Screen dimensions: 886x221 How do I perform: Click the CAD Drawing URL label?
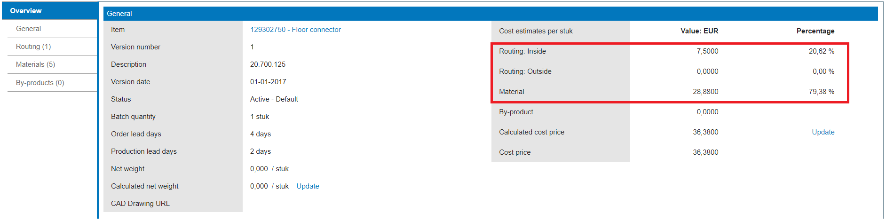pos(140,204)
